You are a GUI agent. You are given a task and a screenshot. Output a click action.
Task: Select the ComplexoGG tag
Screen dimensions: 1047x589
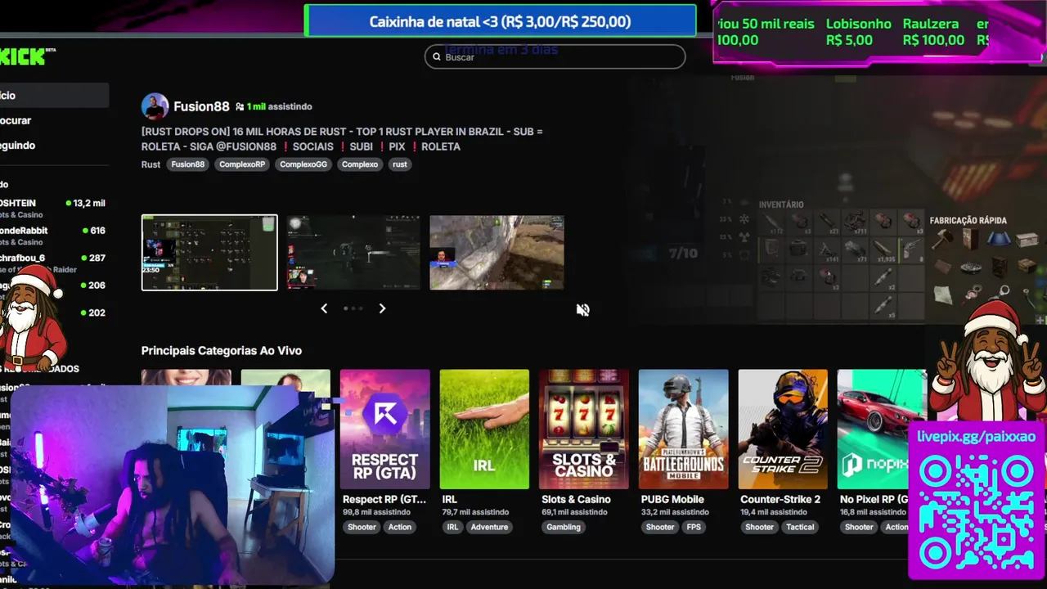303,164
